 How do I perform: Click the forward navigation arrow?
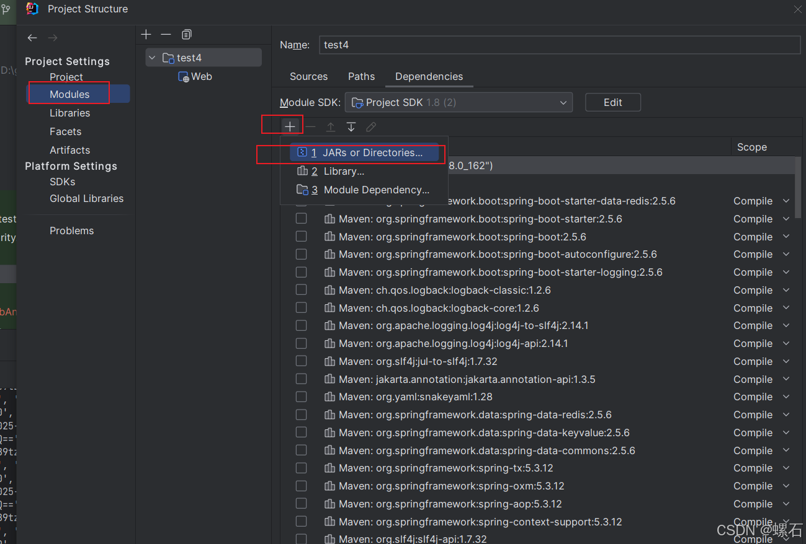tap(53, 38)
